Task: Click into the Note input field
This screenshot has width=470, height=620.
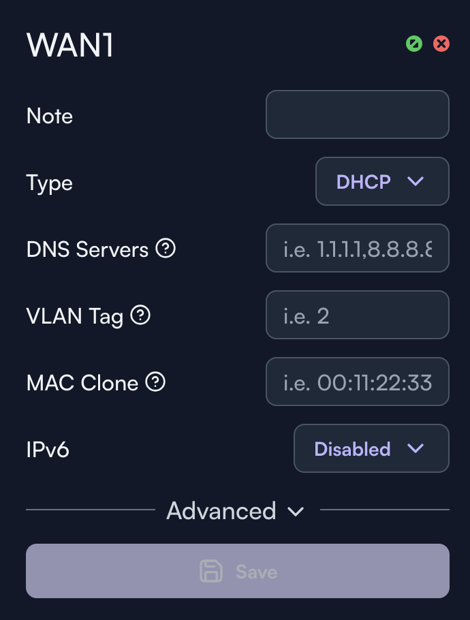Action: coord(357,114)
